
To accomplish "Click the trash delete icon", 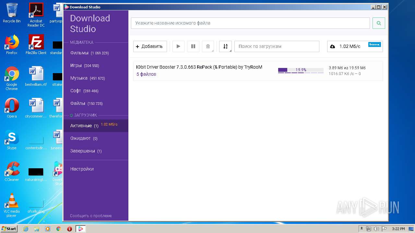I will click(208, 46).
